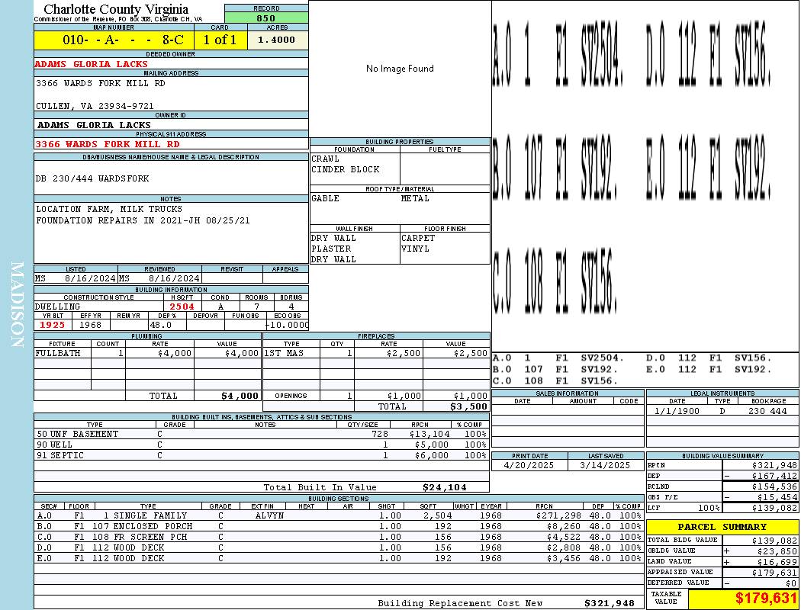The width and height of the screenshot is (801, 610).
Task: Click the fireplace total $3,500
Action: (468, 406)
